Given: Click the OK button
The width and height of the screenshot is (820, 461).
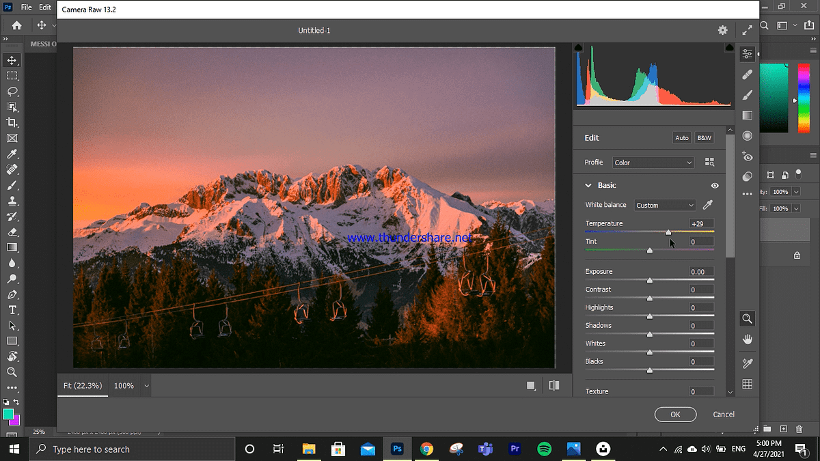Looking at the screenshot, I should coord(675,414).
